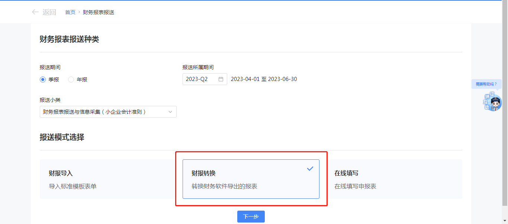Screen dimensions: 508x224
Task: Click the breadcrumb chevron separator
Action: 79,12
